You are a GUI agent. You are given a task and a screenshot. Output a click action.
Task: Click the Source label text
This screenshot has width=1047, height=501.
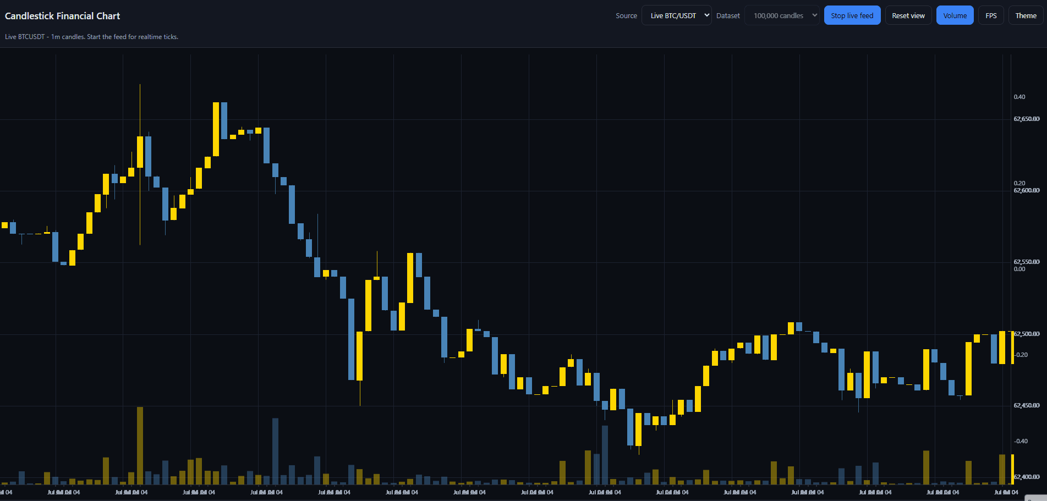point(626,16)
